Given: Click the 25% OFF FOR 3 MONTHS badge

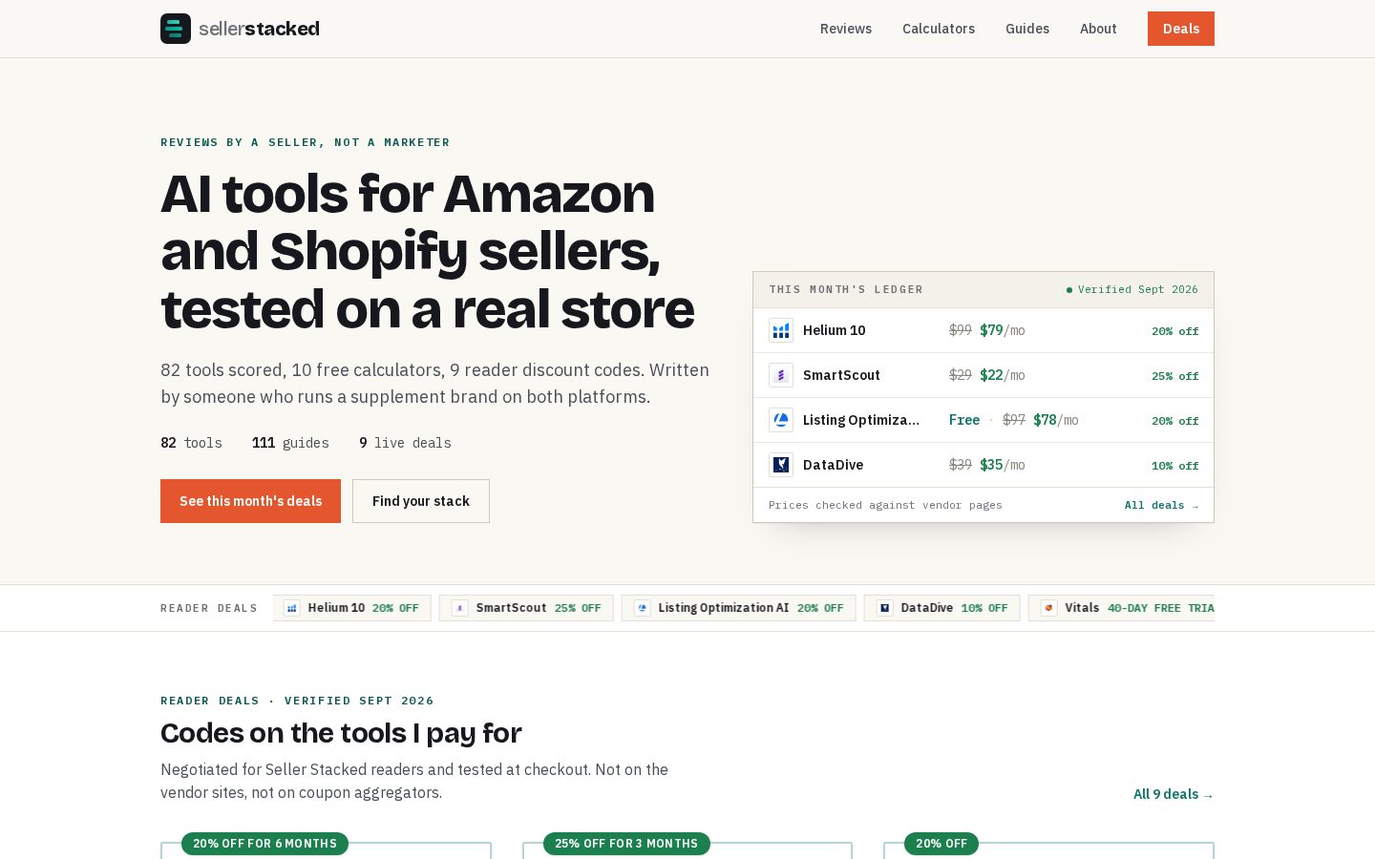Looking at the screenshot, I should [x=626, y=844].
